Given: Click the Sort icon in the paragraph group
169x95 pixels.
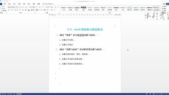Looking at the screenshot, I should click(x=55, y=7).
